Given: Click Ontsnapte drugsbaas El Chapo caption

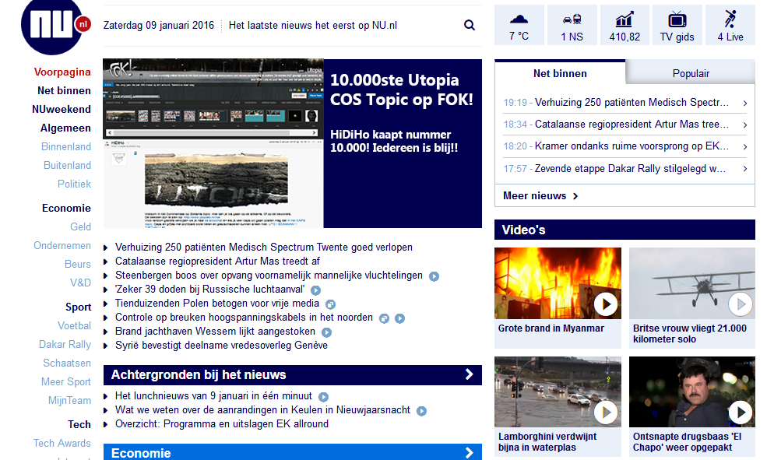Looking at the screenshot, I should point(688,442).
